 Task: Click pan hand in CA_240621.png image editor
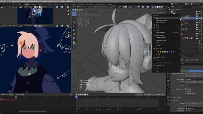(69, 14)
